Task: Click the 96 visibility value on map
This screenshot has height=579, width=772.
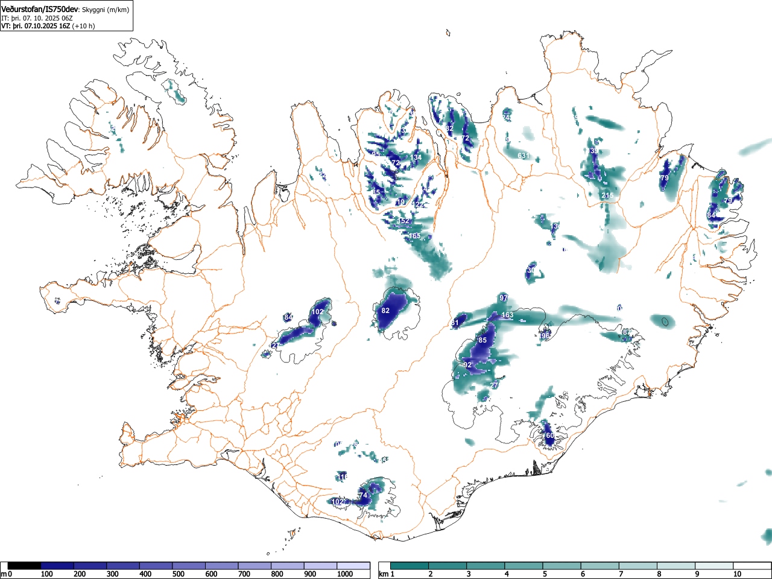Action: (x=545, y=336)
